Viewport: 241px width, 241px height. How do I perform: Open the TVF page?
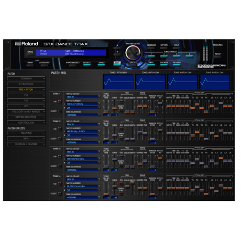point(26,95)
